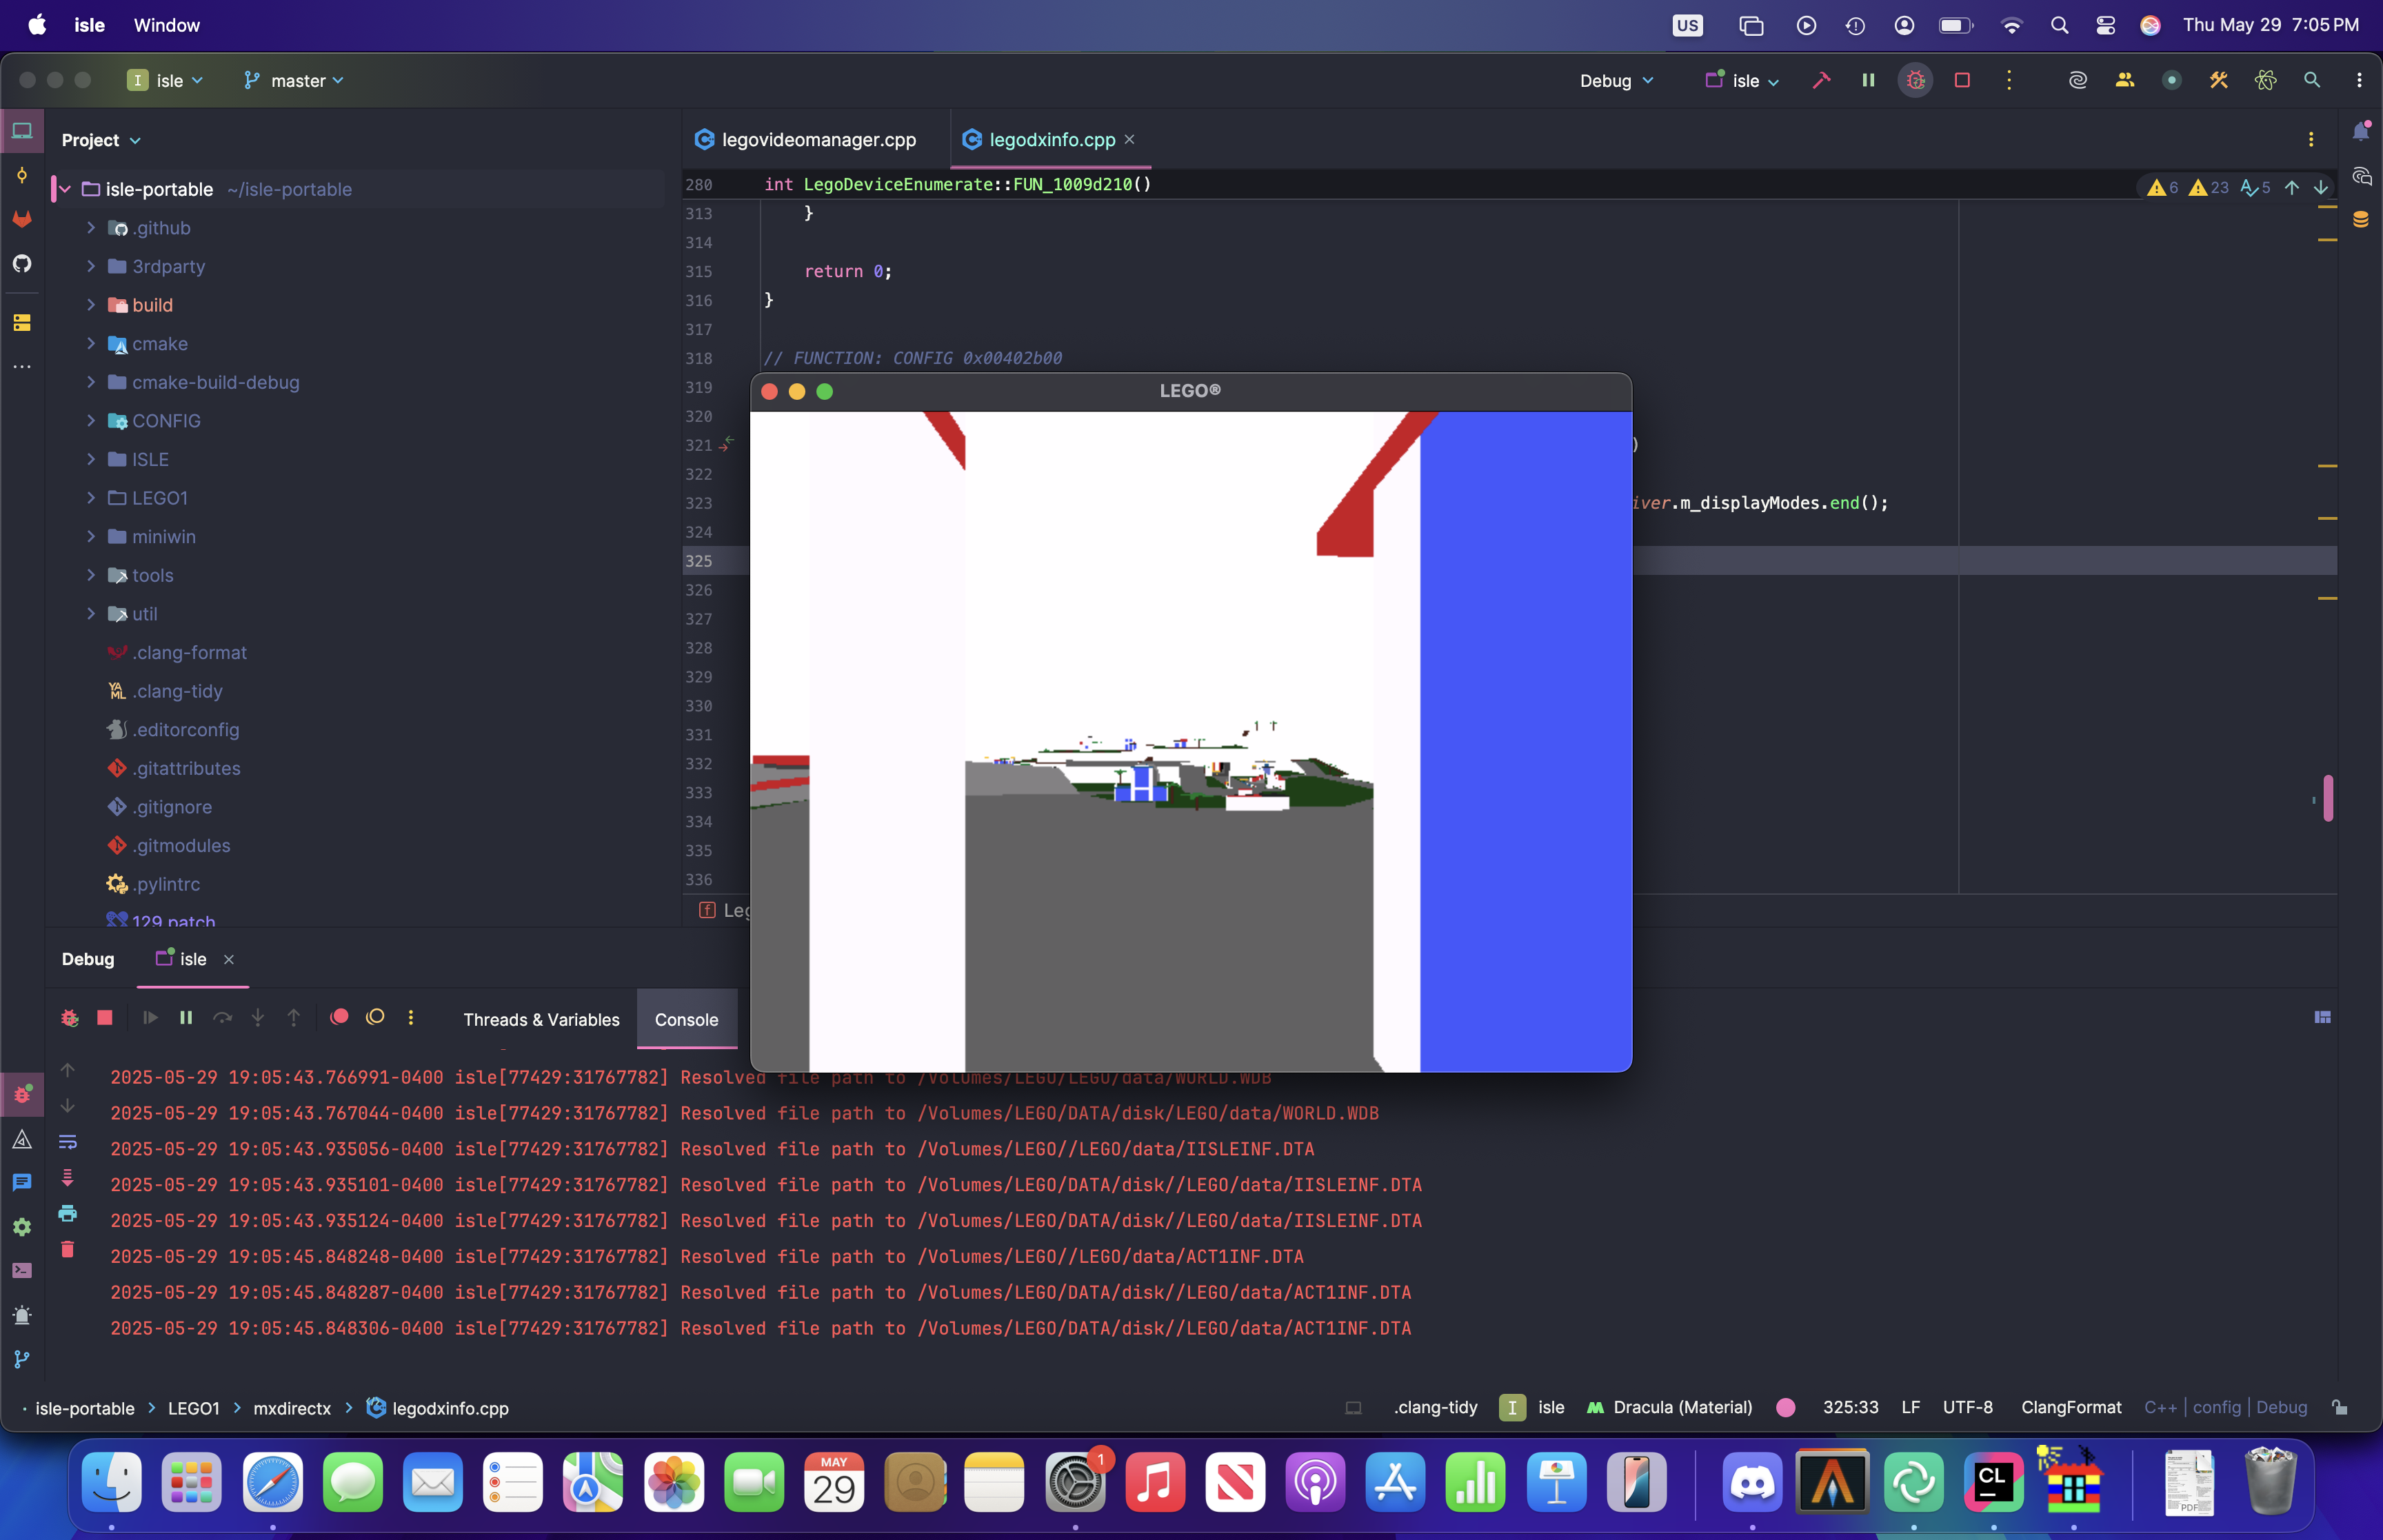This screenshot has height=1540, width=2383.
Task: Open IDE settings wrench icon
Action: click(2218, 80)
